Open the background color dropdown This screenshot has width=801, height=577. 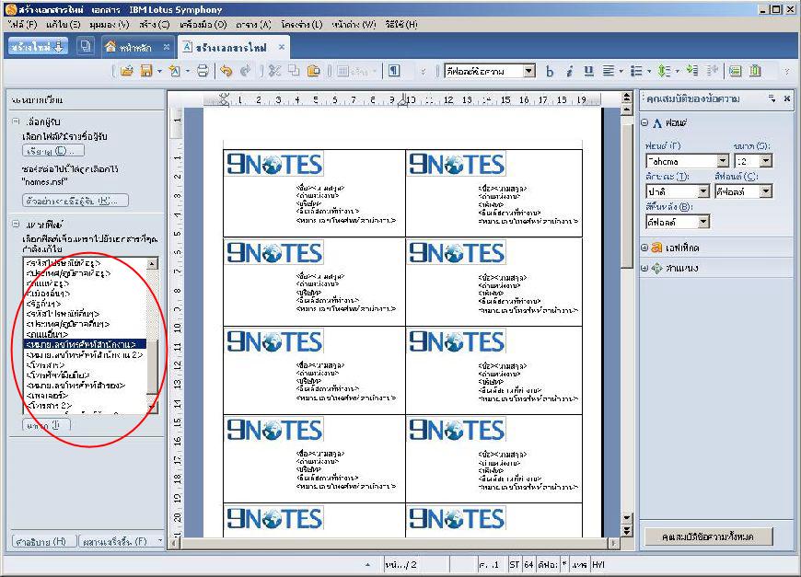[704, 222]
